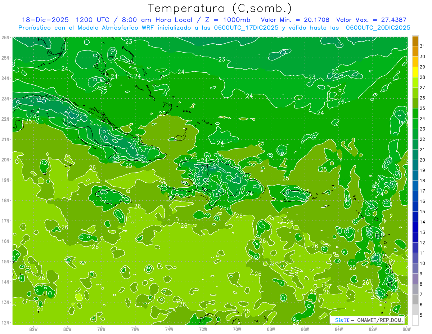
Task: Click the "62W" longitude label
Action: pyautogui.click(x=373, y=329)
